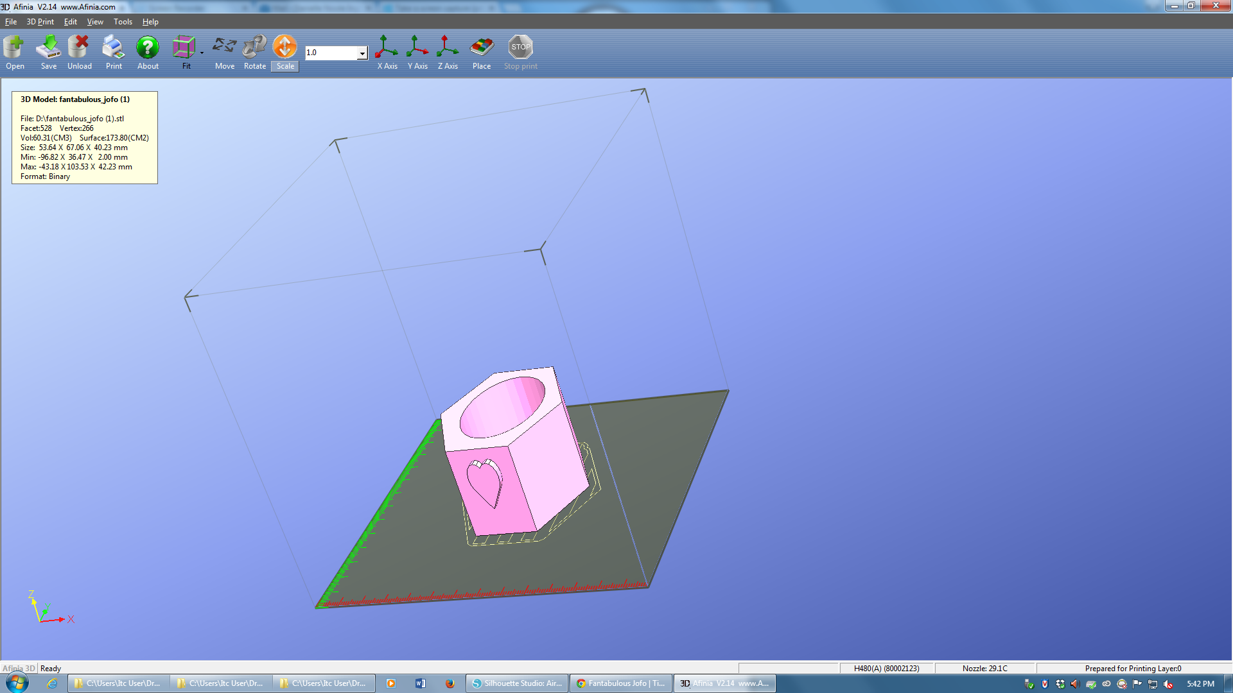Image resolution: width=1233 pixels, height=693 pixels.
Task: Click the Stop print icon
Action: coord(521,53)
